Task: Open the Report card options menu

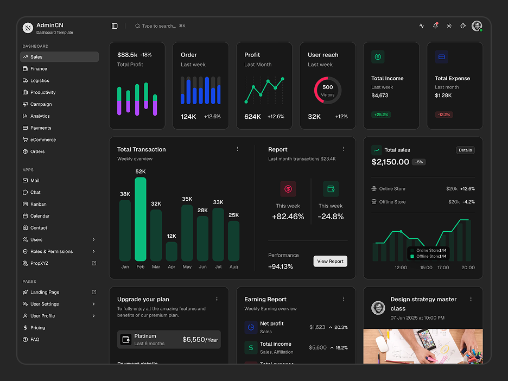Action: [344, 149]
